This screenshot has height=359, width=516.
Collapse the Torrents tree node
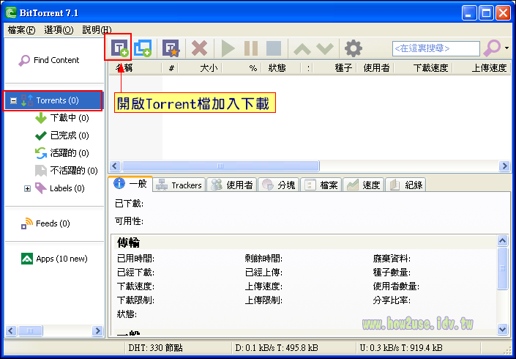(x=13, y=100)
